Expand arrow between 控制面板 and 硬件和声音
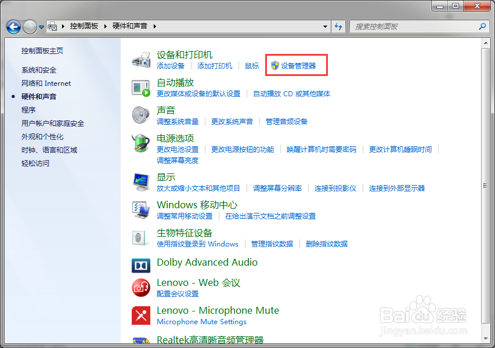Viewport: 495px width, 348px height. click(x=106, y=26)
